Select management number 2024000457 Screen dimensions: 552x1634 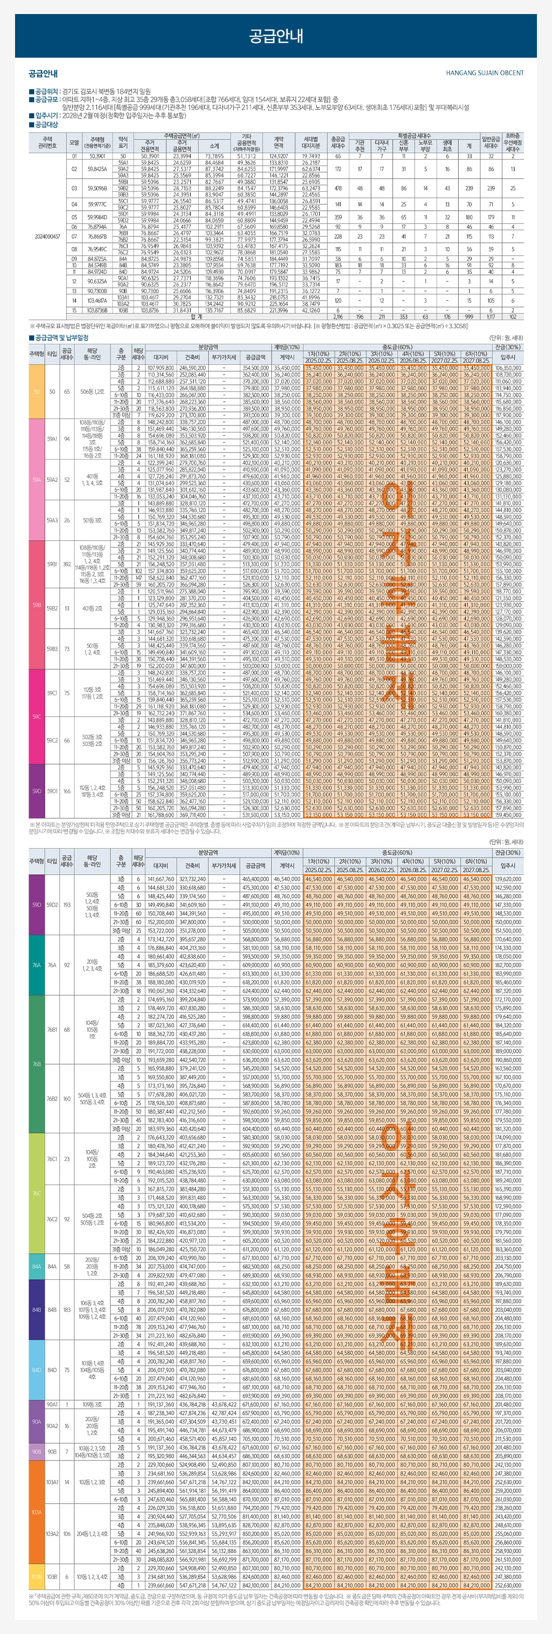[48, 236]
